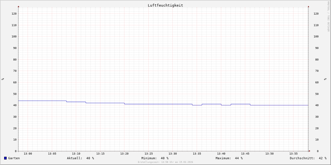This screenshot has width=331, height=165.
Task: Click the 13:45 time axis label
Action: point(245,154)
